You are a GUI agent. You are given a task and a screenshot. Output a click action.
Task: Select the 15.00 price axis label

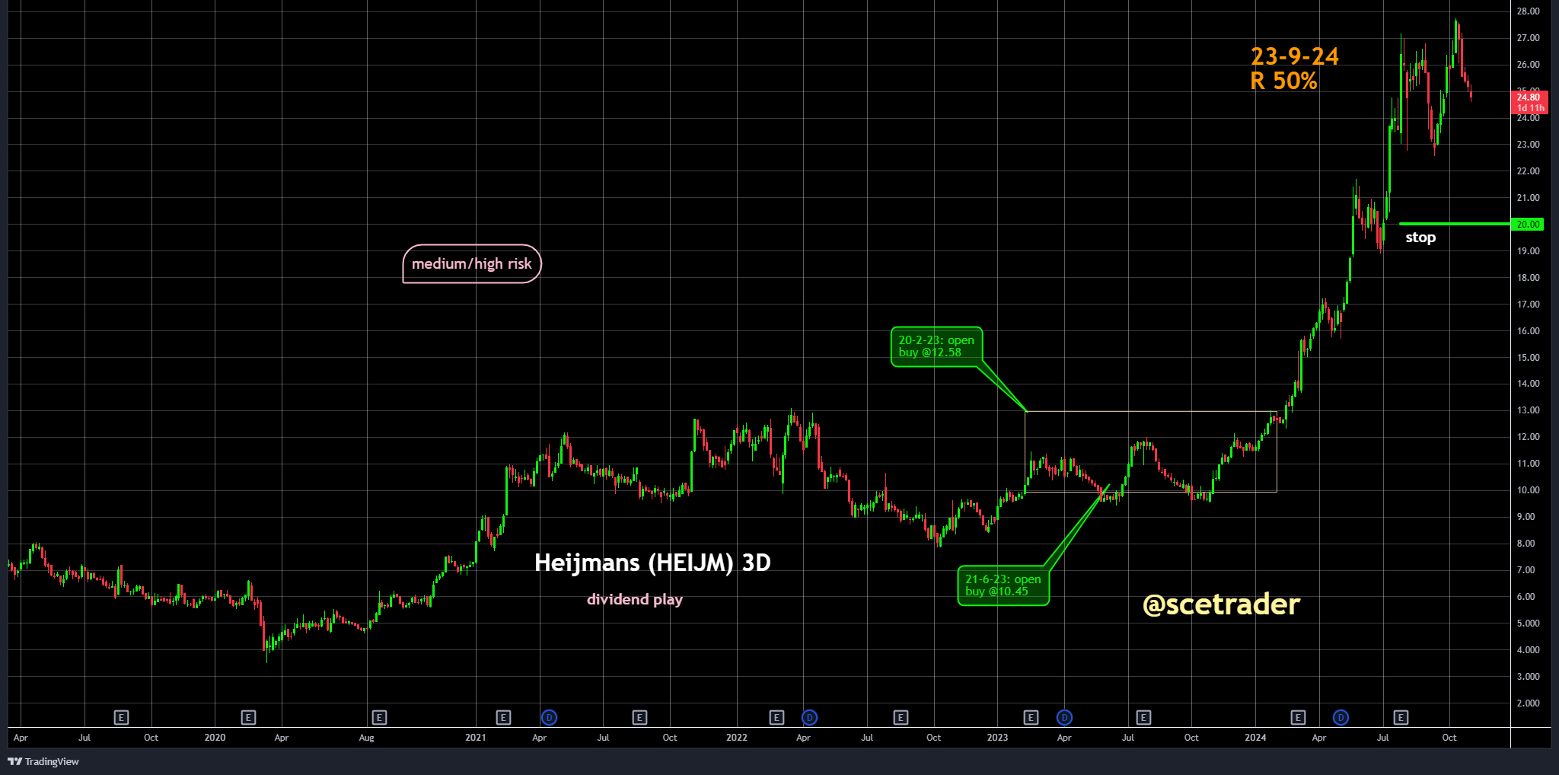coord(1528,358)
